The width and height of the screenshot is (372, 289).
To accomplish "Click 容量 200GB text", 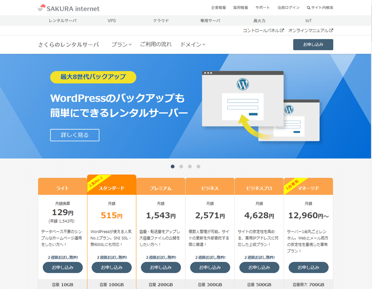I will pos(161,285).
